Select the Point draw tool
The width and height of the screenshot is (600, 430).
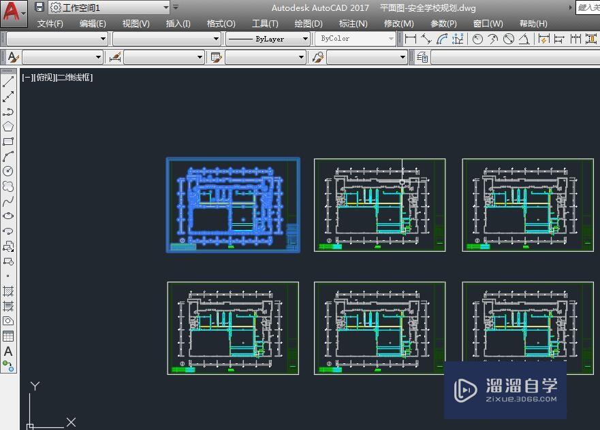click(x=8, y=276)
